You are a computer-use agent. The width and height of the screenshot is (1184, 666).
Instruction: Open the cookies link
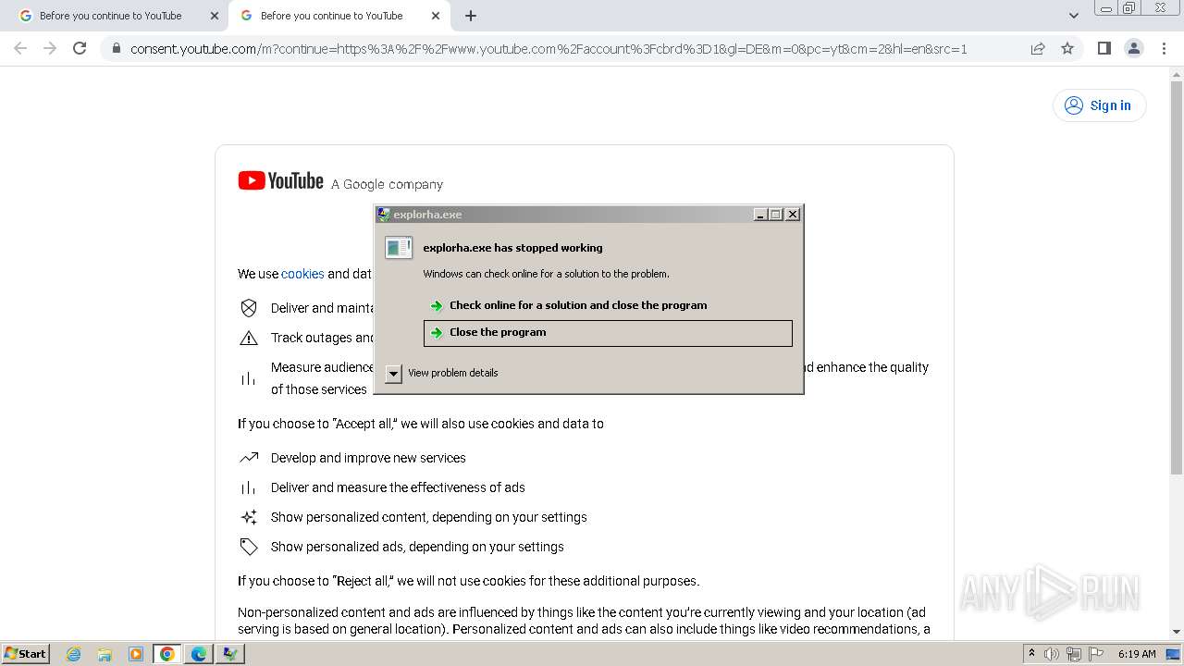[302, 274]
